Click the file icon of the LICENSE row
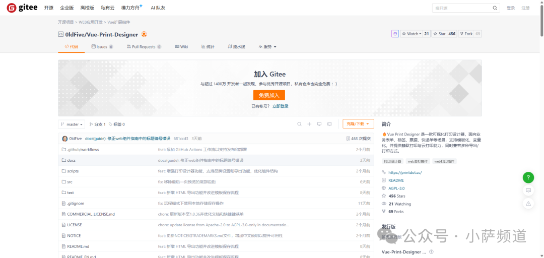This screenshot has width=544, height=258. [x=64, y=225]
